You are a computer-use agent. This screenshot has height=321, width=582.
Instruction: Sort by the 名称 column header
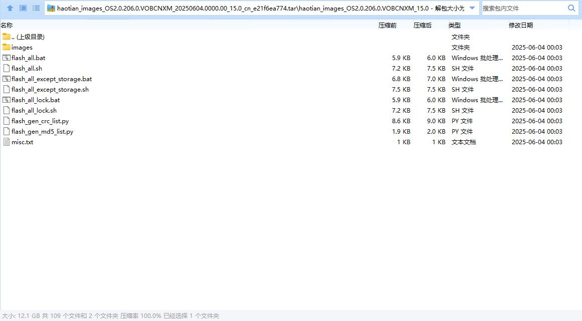tap(7, 25)
